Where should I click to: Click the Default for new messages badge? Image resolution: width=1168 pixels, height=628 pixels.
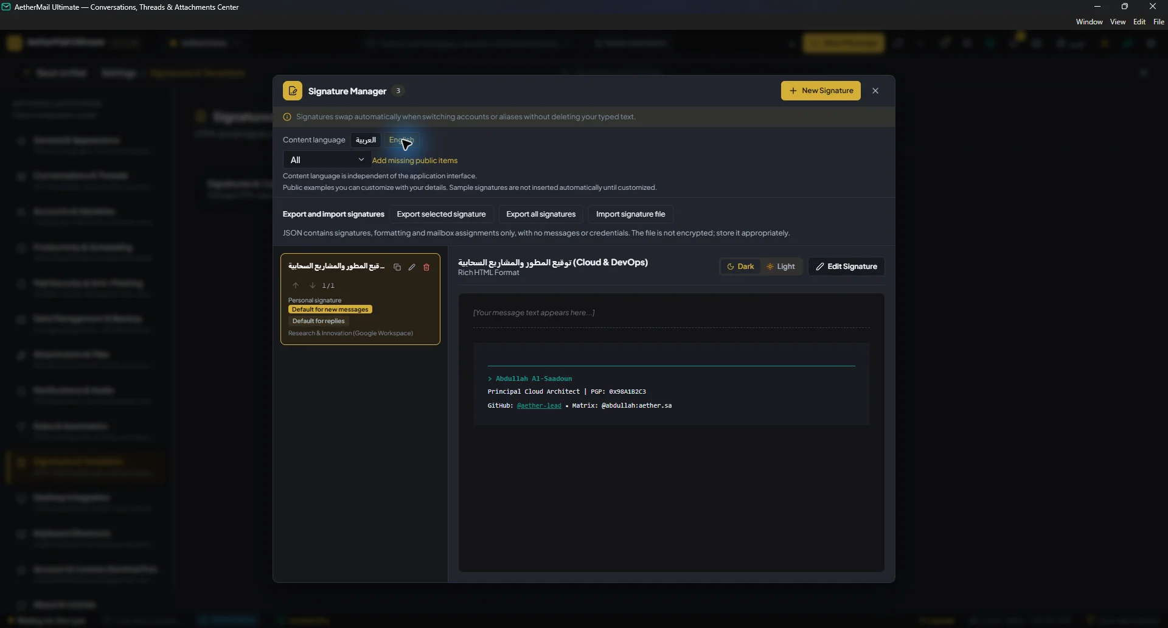point(330,310)
